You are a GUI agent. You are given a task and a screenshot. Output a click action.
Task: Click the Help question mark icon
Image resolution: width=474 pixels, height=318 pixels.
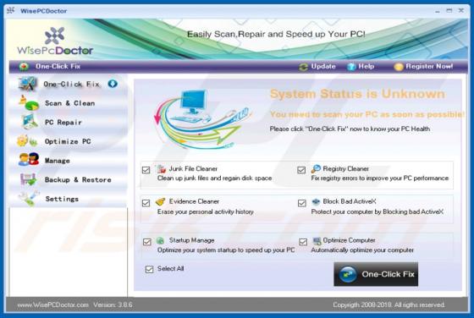[x=351, y=67]
